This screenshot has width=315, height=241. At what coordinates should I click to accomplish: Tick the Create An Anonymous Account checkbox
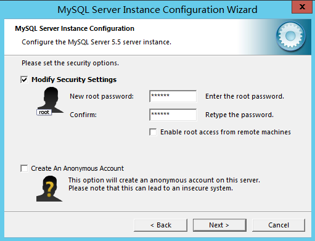click(x=24, y=168)
